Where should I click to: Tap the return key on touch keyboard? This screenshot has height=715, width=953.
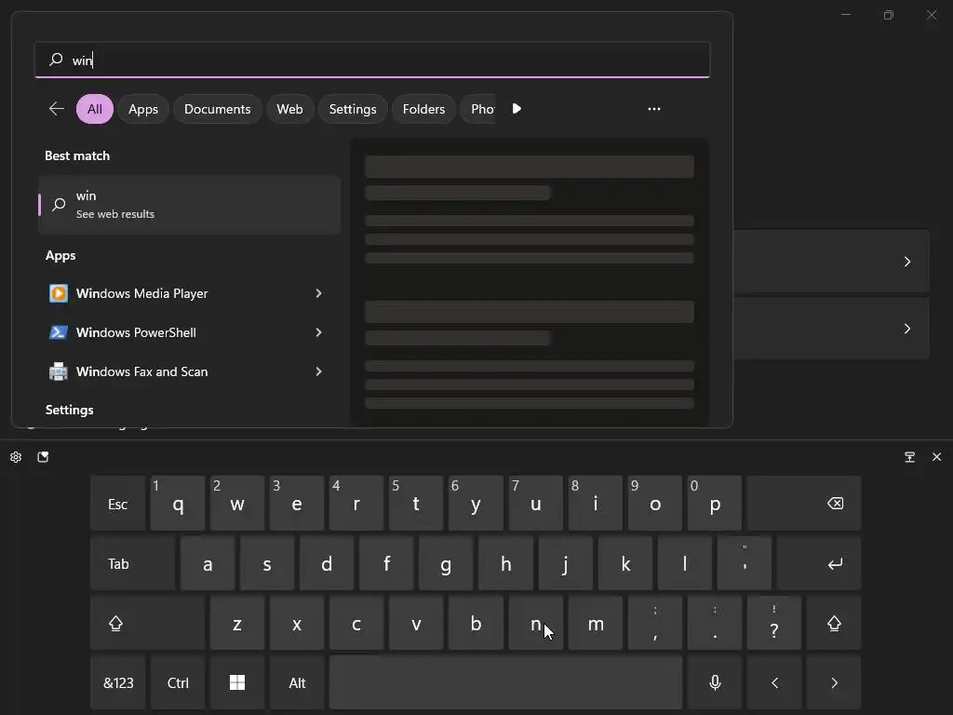[x=819, y=563]
